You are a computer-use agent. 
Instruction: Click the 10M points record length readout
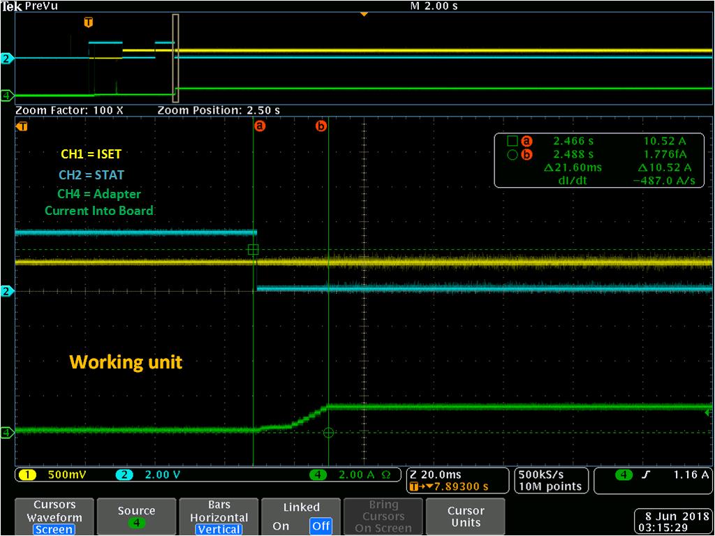pos(550,486)
